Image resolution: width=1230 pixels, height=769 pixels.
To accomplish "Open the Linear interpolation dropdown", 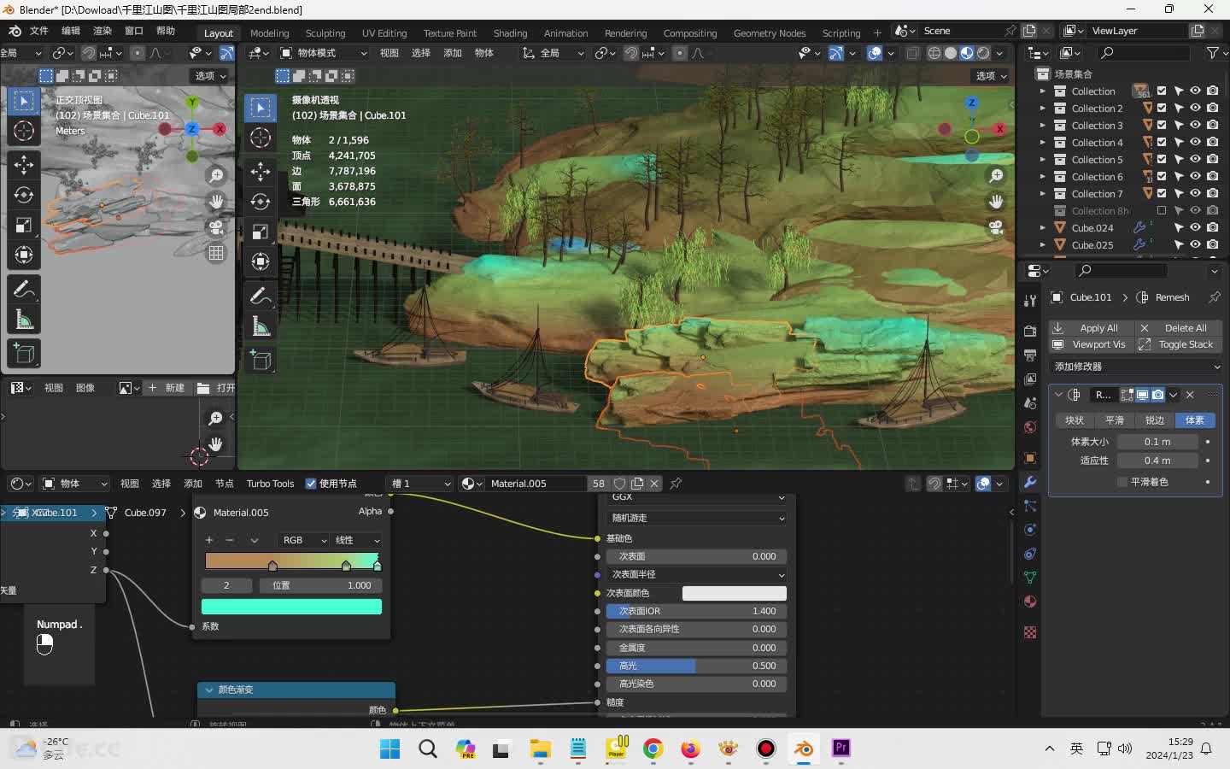I will (x=357, y=540).
